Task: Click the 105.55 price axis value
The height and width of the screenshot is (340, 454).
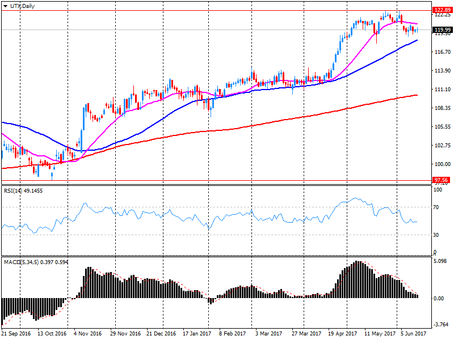Action: click(x=443, y=126)
